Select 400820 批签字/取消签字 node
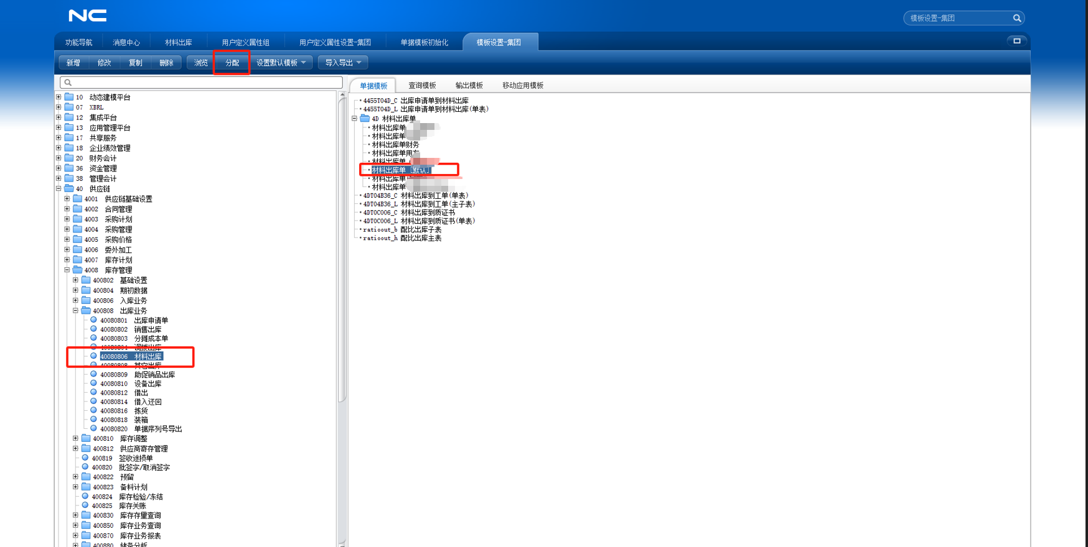The width and height of the screenshot is (1088, 547). [x=131, y=467]
